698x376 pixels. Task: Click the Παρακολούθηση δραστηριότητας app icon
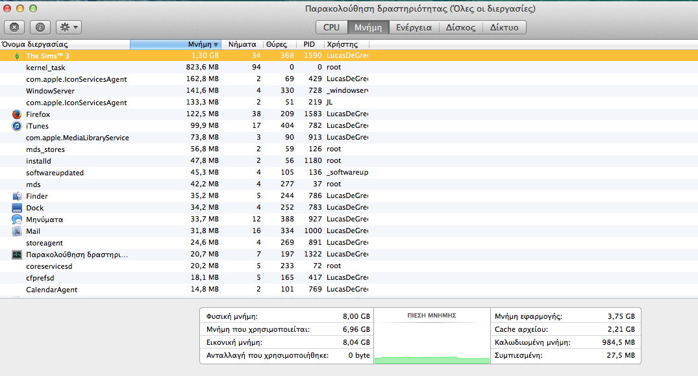click(x=17, y=255)
